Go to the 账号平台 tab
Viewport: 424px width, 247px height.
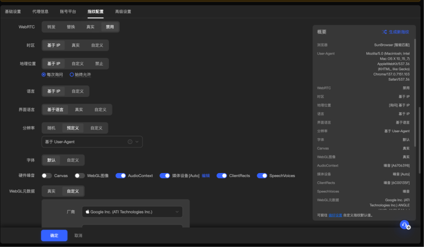(68, 11)
